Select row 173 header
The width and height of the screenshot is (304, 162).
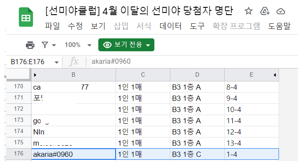point(19,120)
